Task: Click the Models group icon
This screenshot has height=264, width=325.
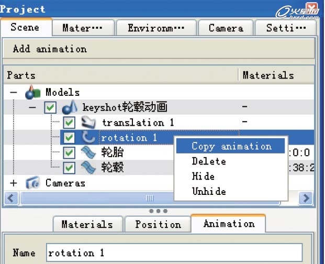Action: pyautogui.click(x=33, y=92)
